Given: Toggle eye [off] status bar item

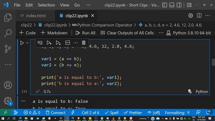Looking at the screenshot, I should point(154,113).
